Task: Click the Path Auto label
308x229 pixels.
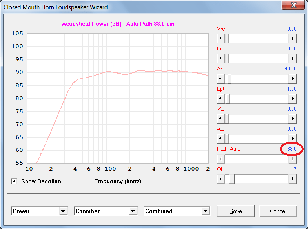Action: coord(229,149)
